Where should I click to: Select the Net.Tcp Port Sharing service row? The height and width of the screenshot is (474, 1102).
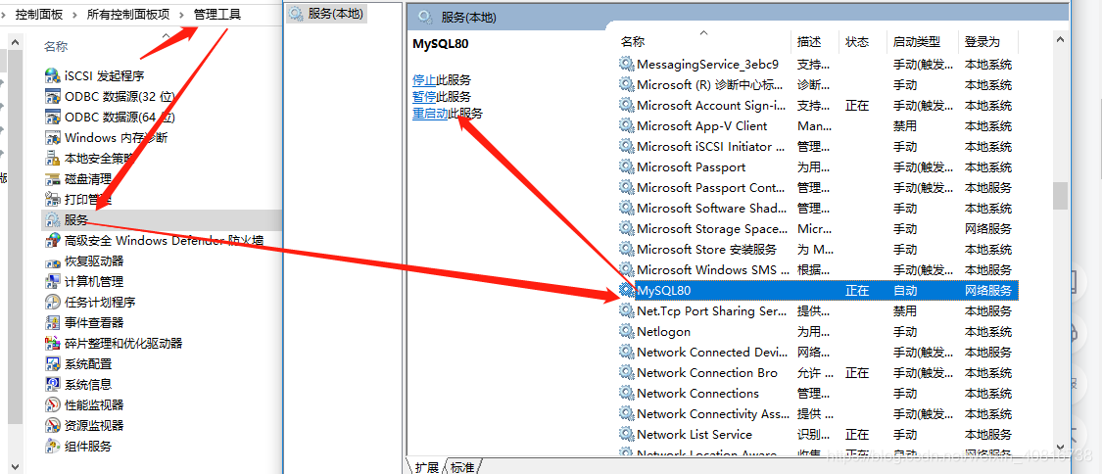tap(818, 311)
